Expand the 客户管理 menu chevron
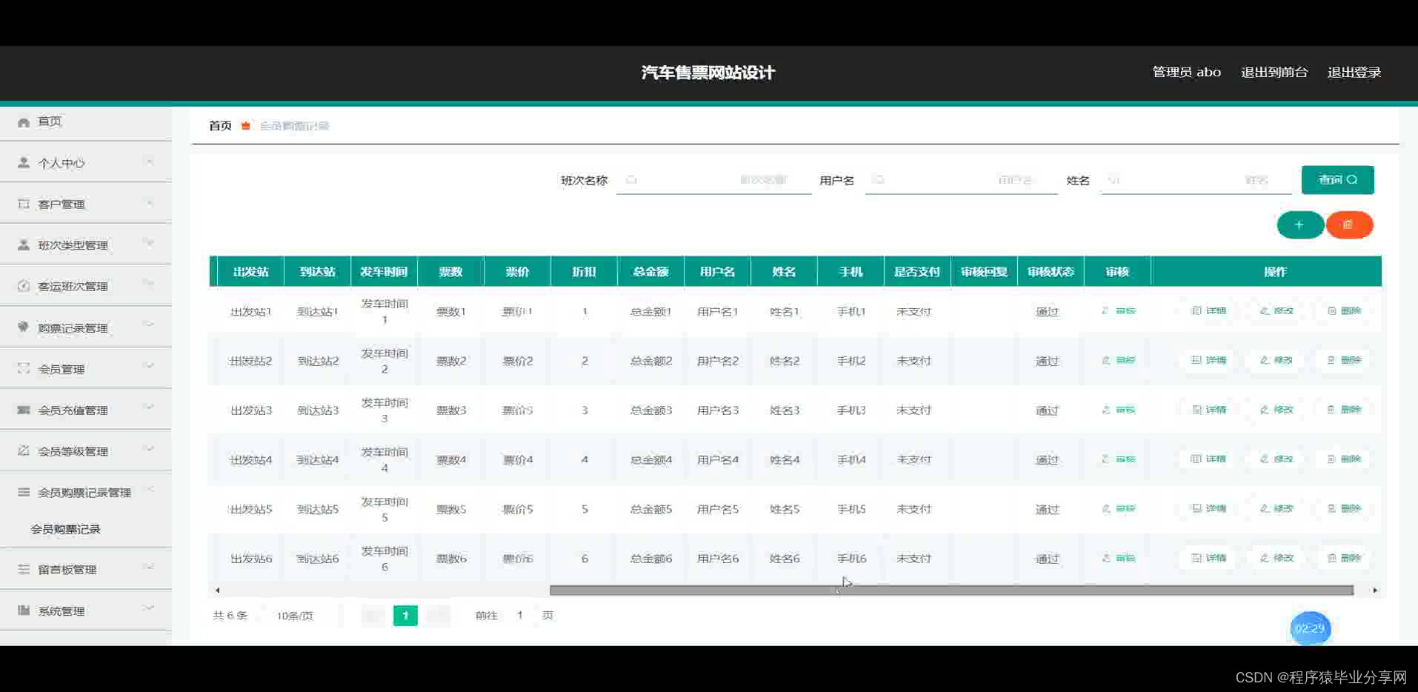Viewport: 1418px width, 692px height. [150, 203]
